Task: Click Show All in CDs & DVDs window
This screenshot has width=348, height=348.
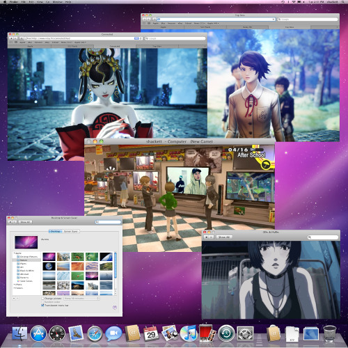Action: pos(224,237)
